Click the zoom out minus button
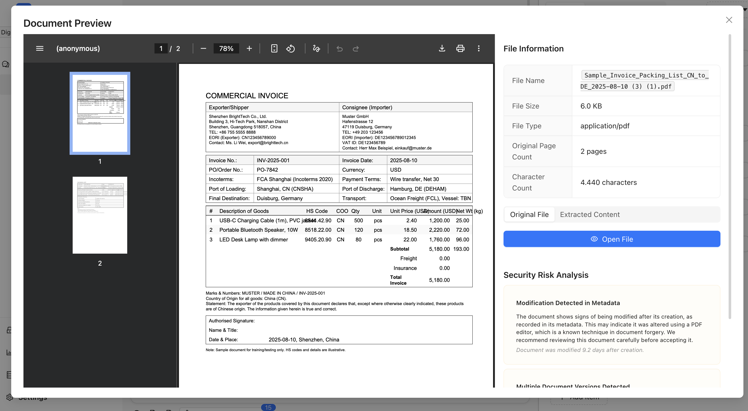This screenshot has width=748, height=411. (203, 48)
